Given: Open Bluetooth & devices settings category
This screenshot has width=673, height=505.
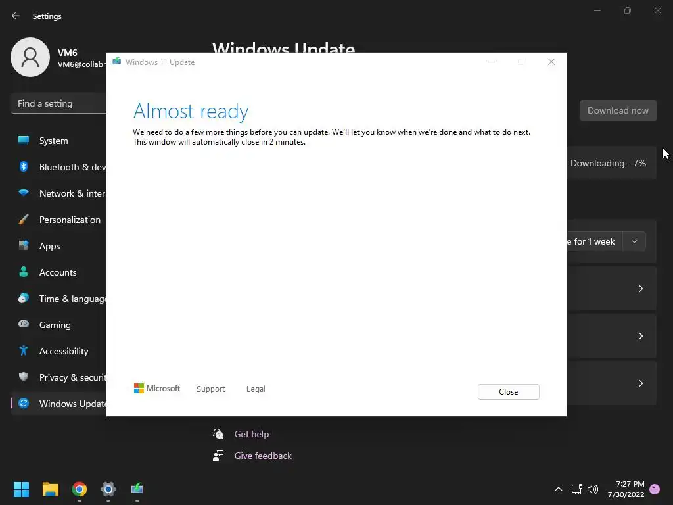Looking at the screenshot, I should pyautogui.click(x=58, y=167).
